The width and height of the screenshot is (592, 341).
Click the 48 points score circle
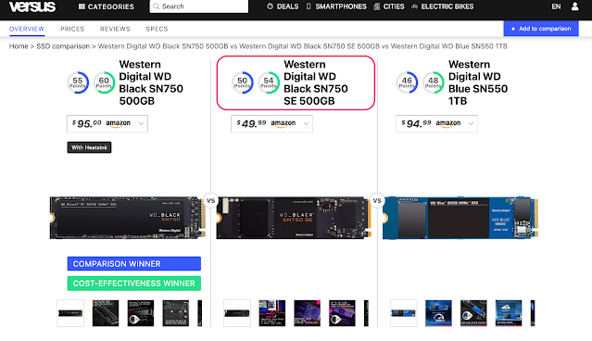pos(433,82)
